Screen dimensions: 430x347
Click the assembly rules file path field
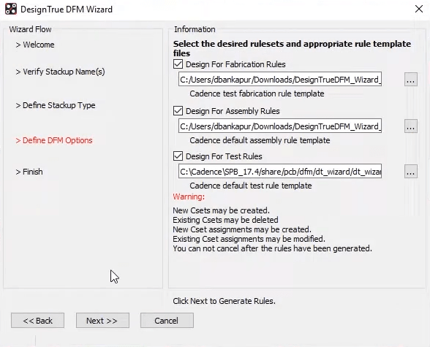coord(280,126)
